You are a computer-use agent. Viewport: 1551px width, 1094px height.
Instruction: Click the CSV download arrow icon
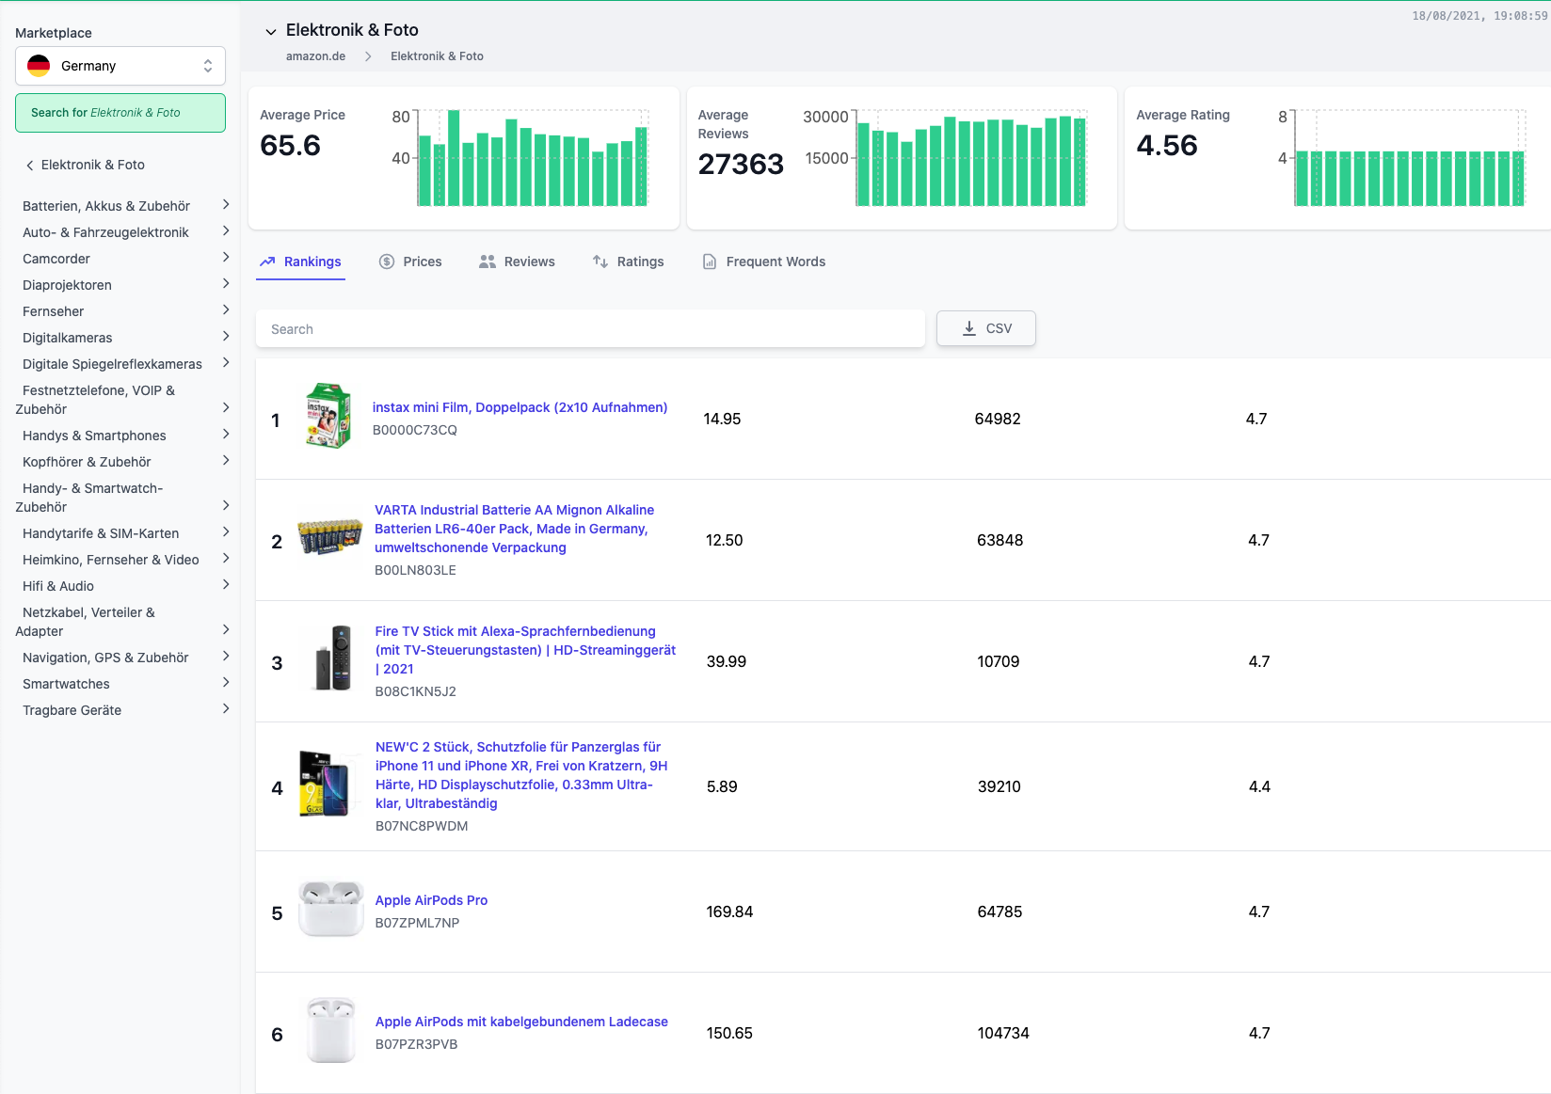(x=969, y=328)
